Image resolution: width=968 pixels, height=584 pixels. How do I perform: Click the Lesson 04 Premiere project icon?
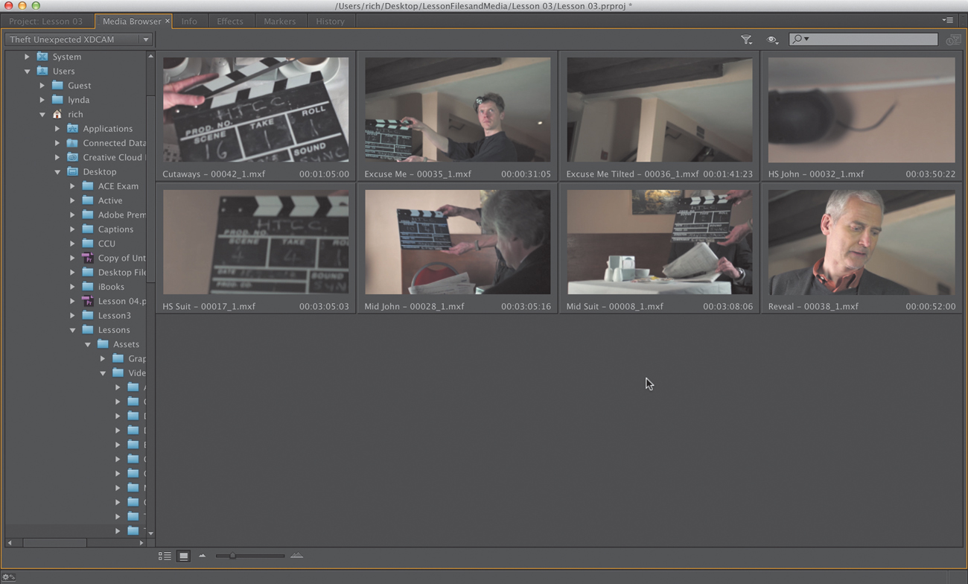(x=88, y=301)
